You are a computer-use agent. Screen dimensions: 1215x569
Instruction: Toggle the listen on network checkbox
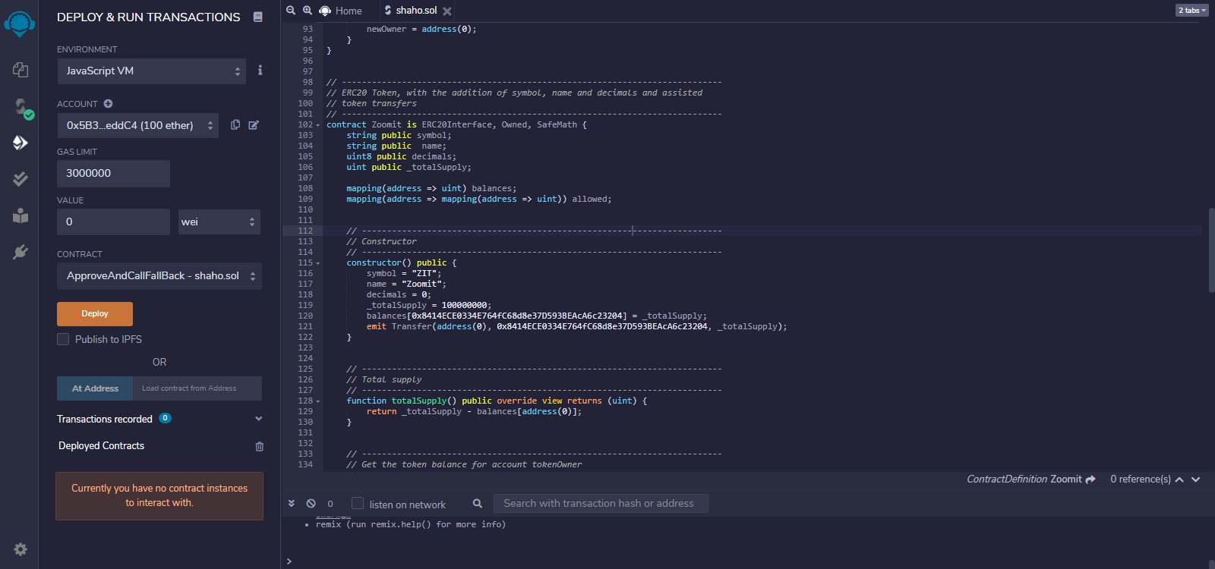[x=358, y=504]
